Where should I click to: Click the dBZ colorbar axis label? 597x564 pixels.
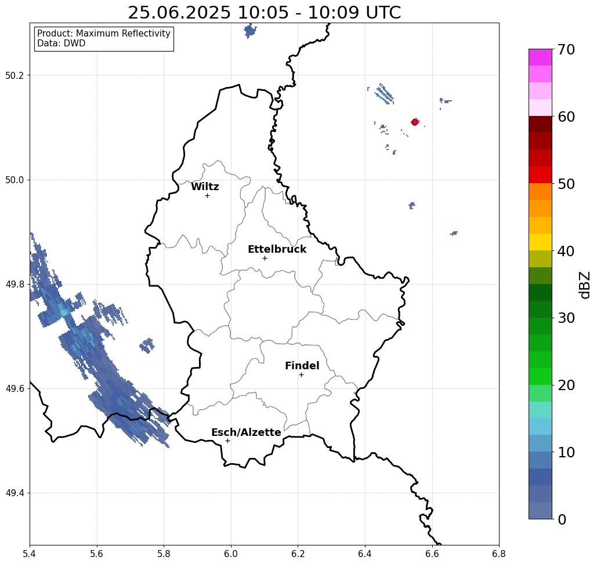[585, 285]
